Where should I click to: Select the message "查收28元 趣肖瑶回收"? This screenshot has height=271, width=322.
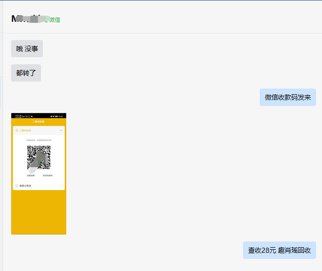(x=279, y=250)
